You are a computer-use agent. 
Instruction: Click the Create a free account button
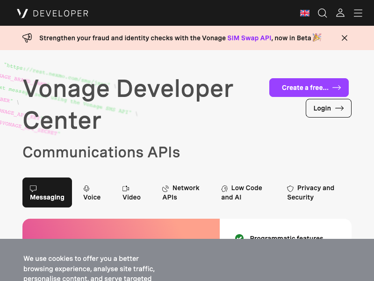pos(309,88)
